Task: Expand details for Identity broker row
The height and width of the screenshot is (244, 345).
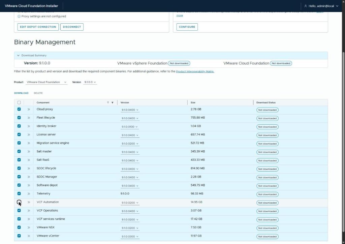Action: pos(29,126)
